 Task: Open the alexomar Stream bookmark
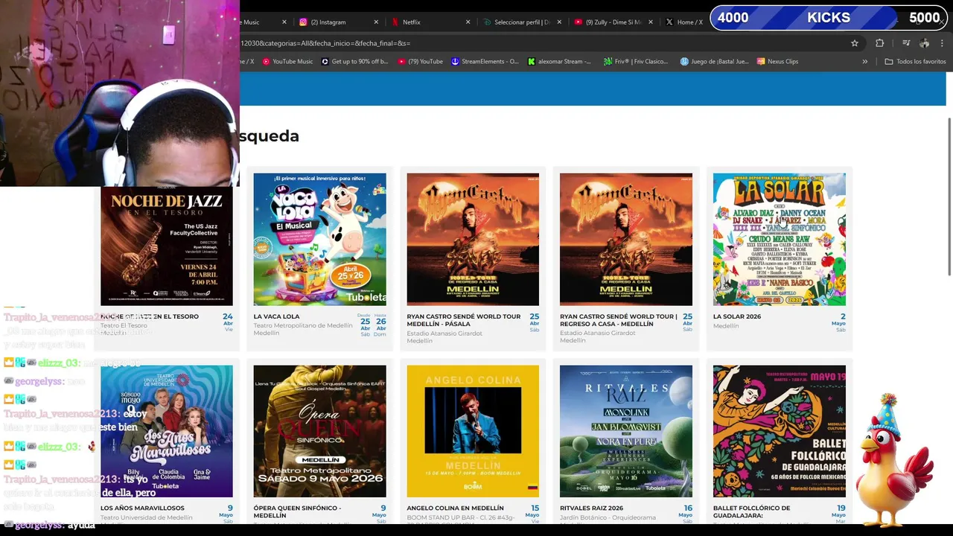(559, 62)
